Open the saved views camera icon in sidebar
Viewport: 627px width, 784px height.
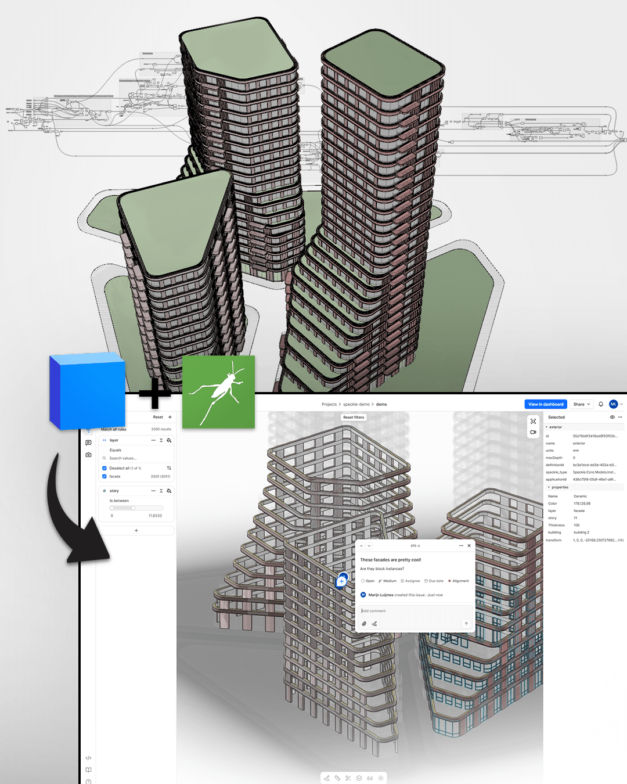coord(88,455)
